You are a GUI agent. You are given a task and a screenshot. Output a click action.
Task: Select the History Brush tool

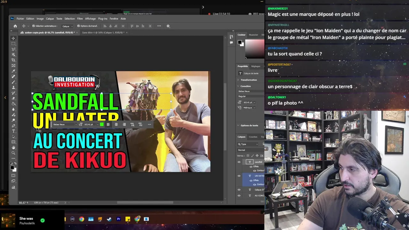13,93
